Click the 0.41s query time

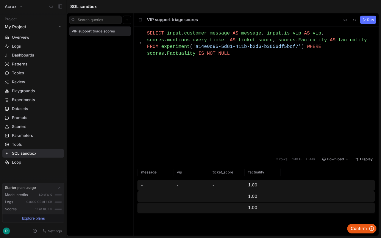(310, 159)
